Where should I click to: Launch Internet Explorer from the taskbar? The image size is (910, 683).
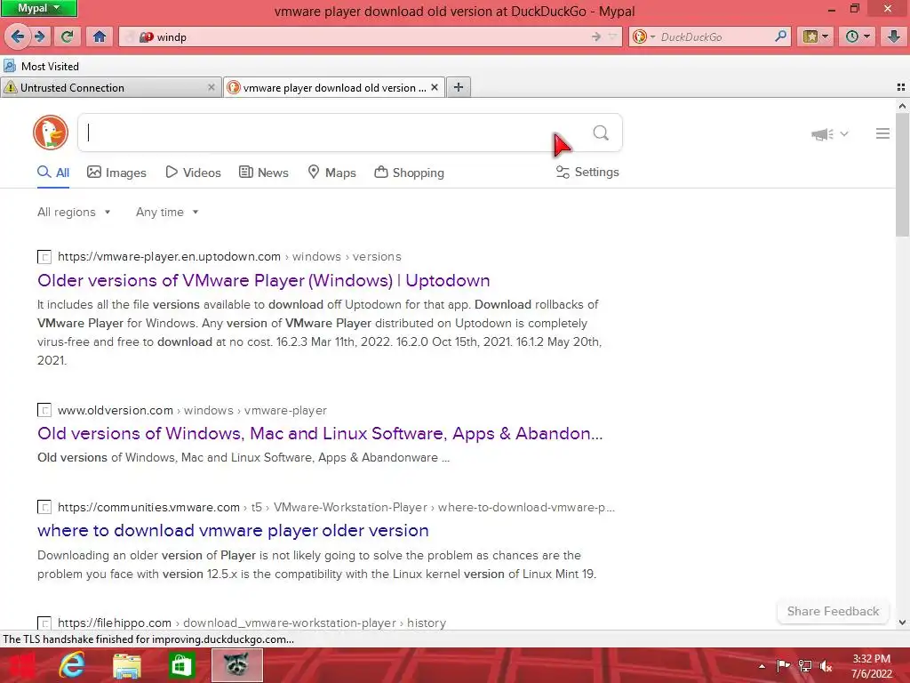[72, 665]
